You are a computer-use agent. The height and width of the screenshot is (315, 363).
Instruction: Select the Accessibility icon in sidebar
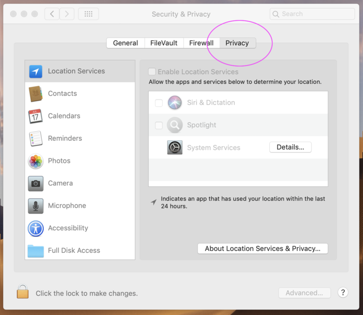click(35, 228)
